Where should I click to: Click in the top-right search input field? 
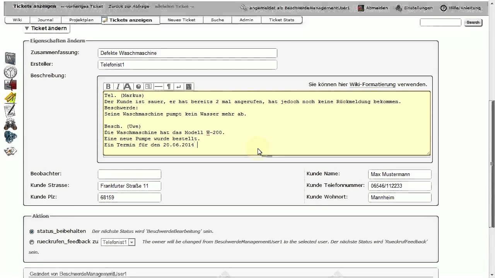coord(440,22)
